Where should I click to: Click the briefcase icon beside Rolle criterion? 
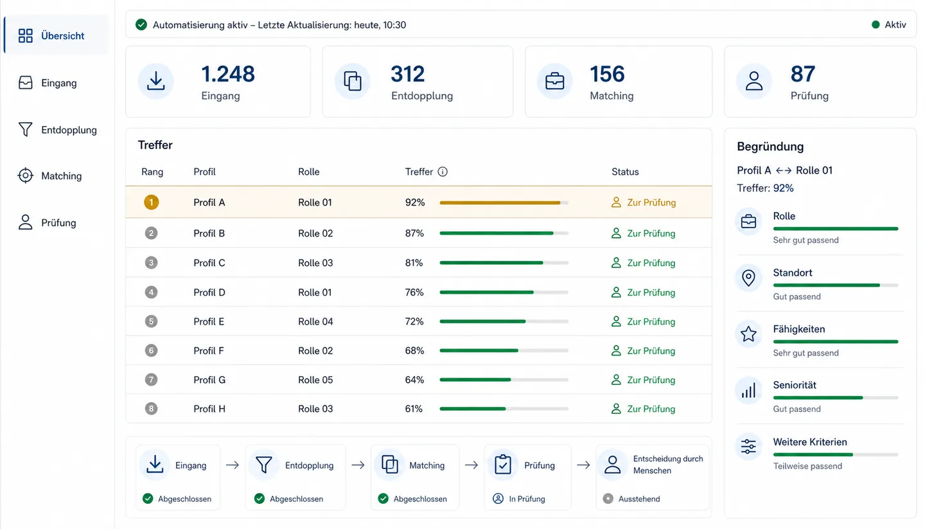pos(748,222)
